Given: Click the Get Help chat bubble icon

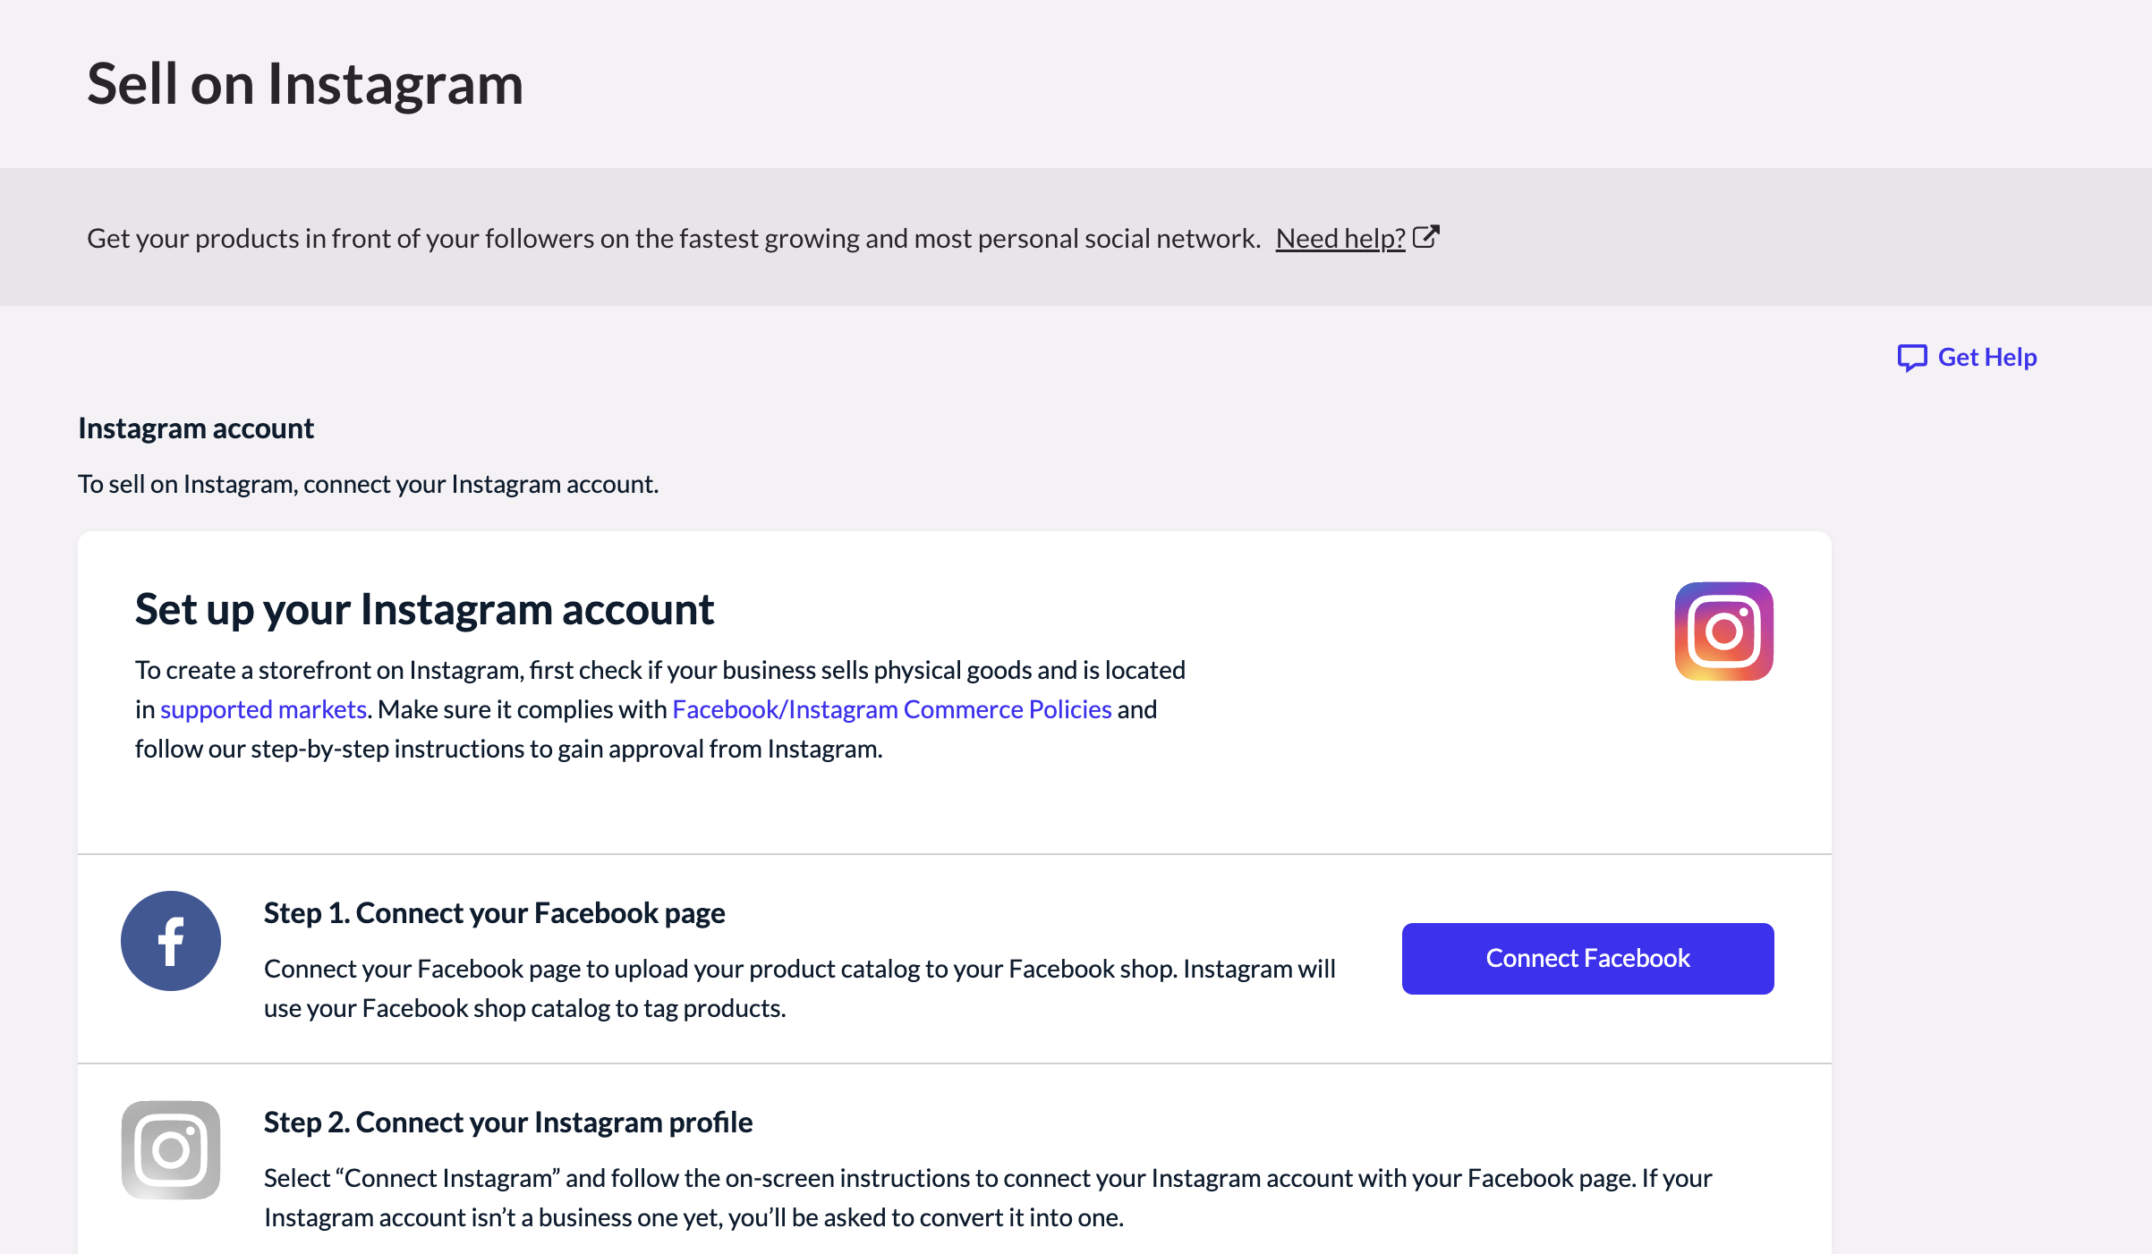Looking at the screenshot, I should click(x=1912, y=358).
